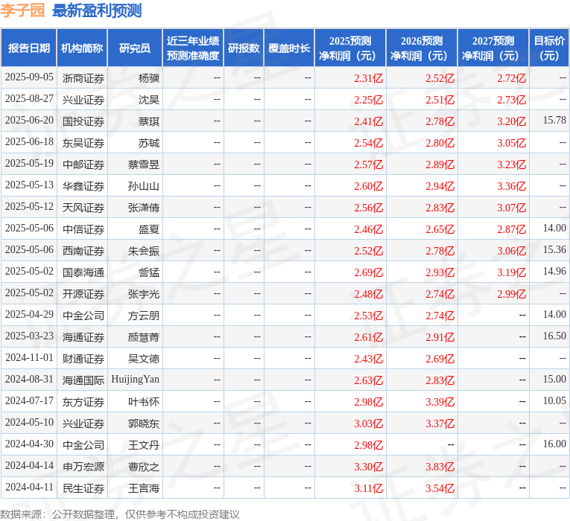Select the 近三年业绩预测准确度 column header

[193, 48]
